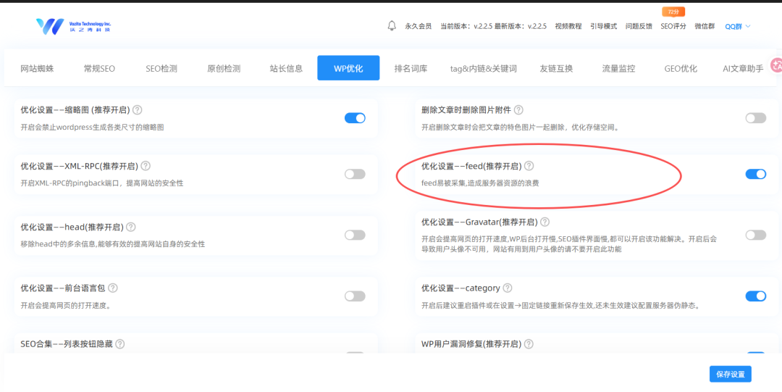
Task: Open help icon beside Gravatar setting
Action: (545, 221)
